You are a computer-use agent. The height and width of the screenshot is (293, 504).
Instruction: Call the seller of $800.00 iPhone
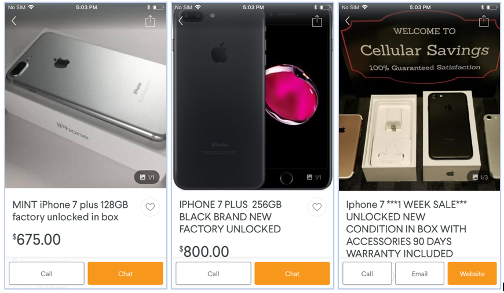213,273
